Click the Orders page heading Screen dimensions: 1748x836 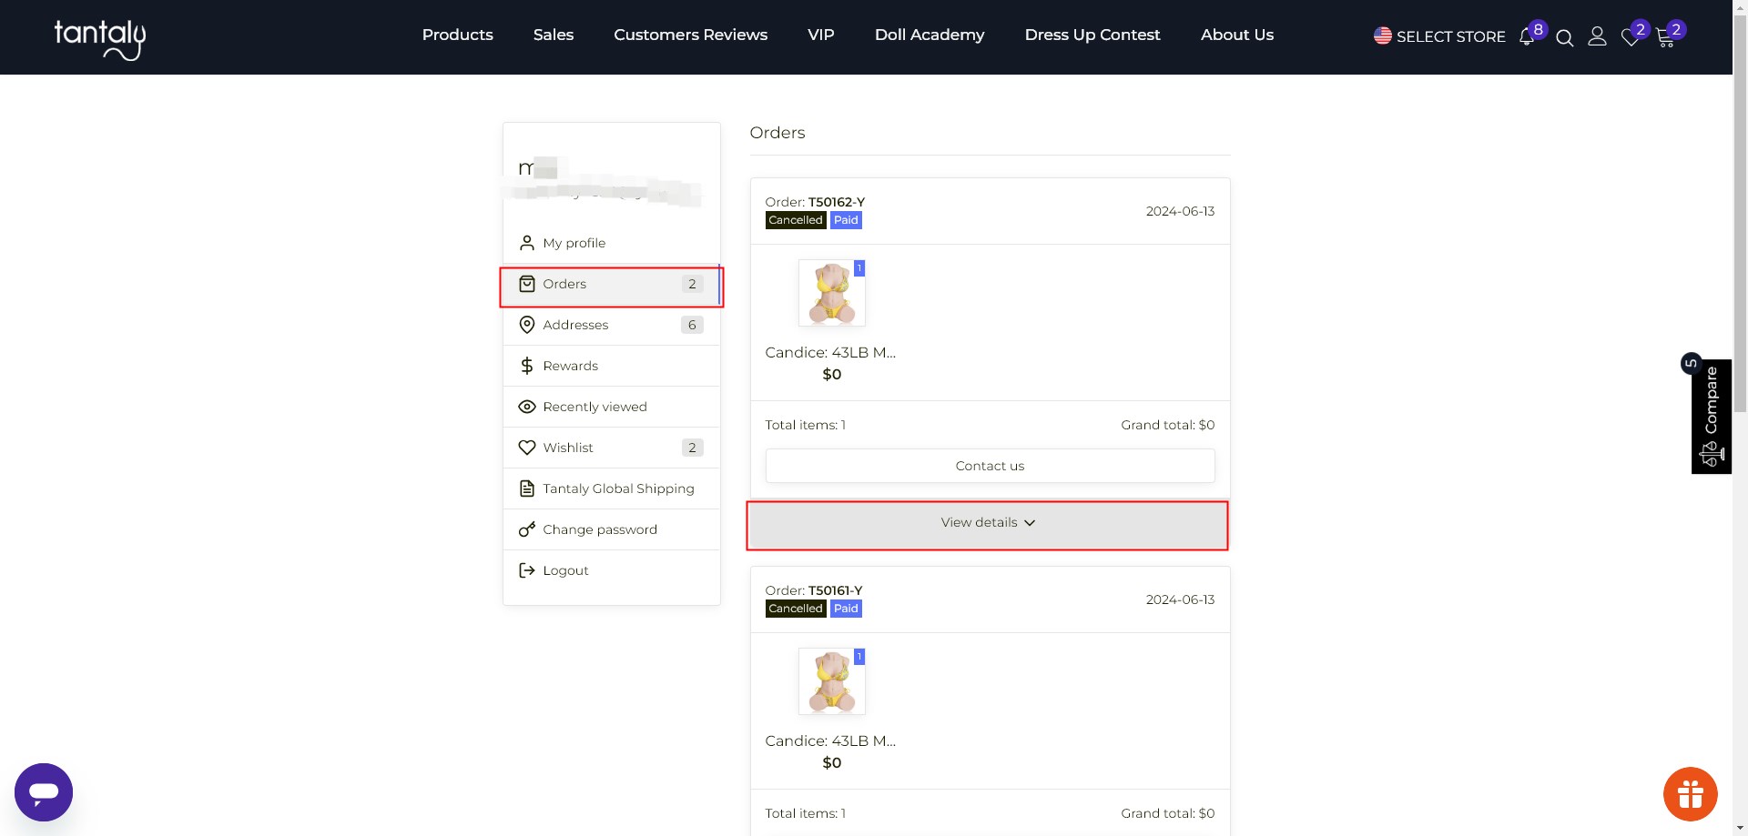777,133
